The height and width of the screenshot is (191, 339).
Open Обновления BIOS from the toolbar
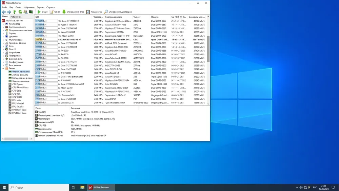tap(73, 12)
